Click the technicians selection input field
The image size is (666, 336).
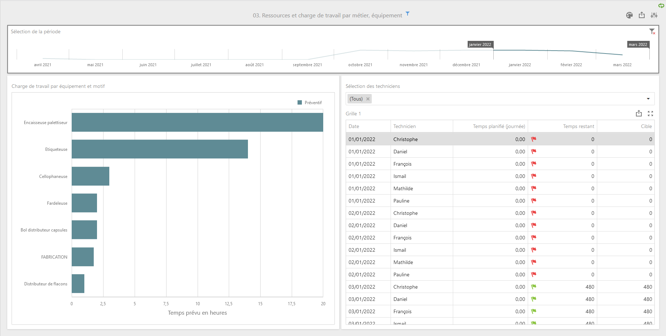pyautogui.click(x=500, y=99)
